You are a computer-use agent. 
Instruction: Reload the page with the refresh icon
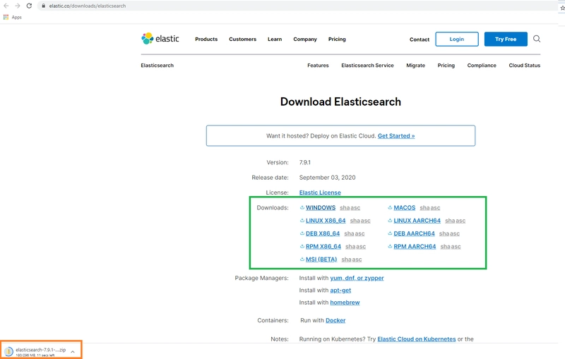pos(29,6)
